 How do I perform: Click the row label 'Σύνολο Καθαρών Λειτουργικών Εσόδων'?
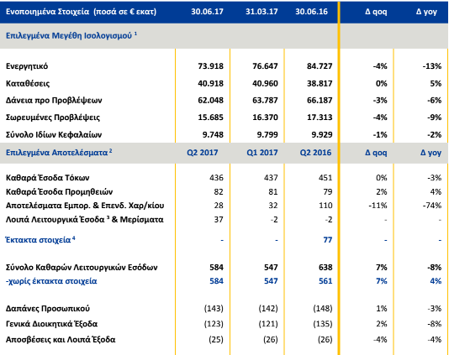coord(82,268)
